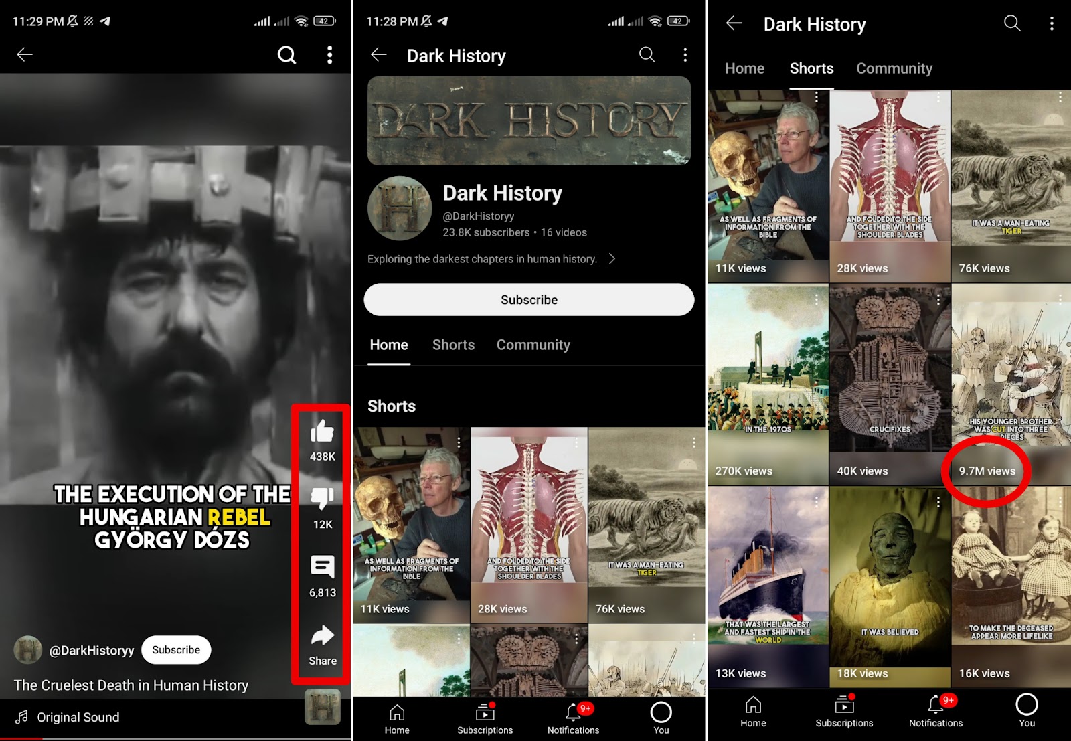Open options for 18K views short
Image resolution: width=1071 pixels, height=741 pixels.
point(938,501)
